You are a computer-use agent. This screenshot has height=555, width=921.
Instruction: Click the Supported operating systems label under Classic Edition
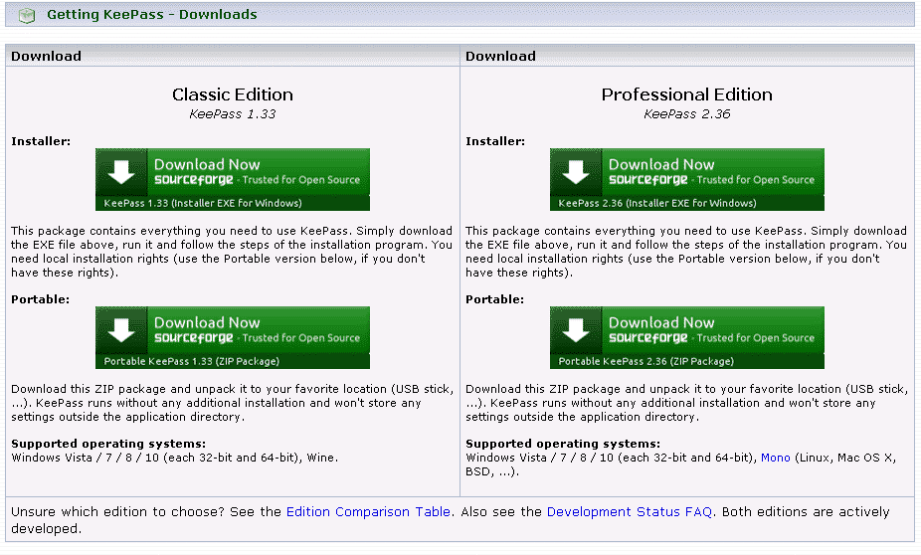(x=108, y=444)
